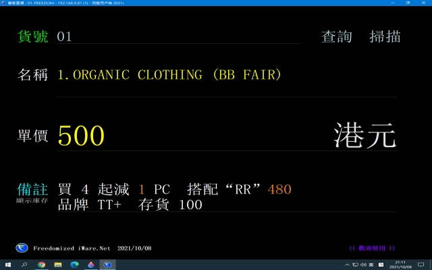Open File Explorer from the taskbar
The image size is (432, 270).
click(x=57, y=265)
